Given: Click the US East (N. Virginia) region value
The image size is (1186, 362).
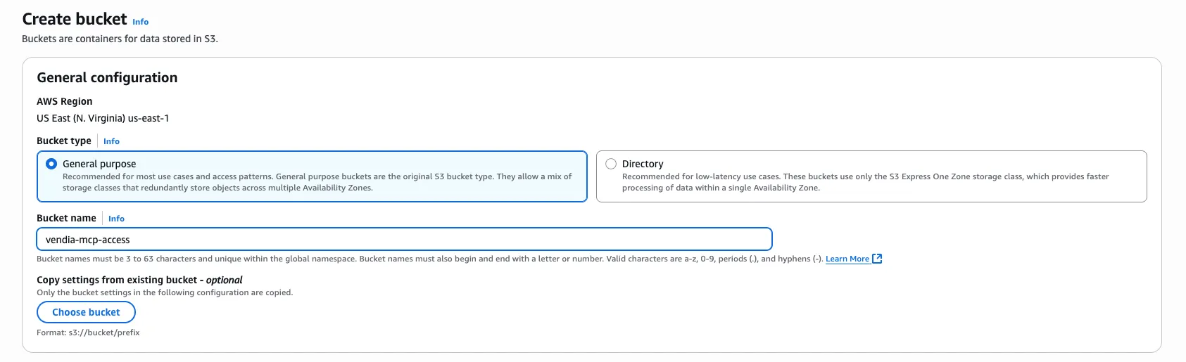Looking at the screenshot, I should coord(103,118).
